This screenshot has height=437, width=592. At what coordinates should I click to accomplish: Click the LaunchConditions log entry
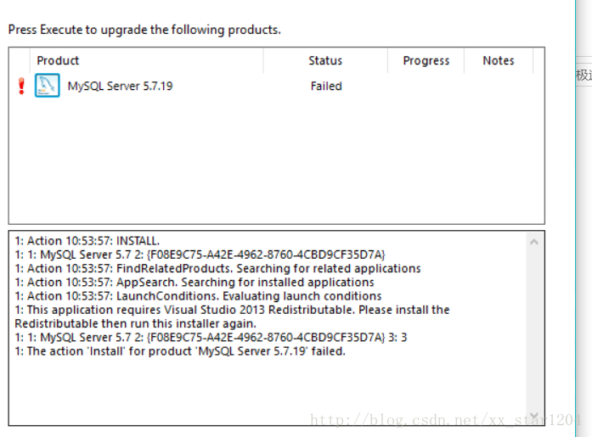point(198,295)
